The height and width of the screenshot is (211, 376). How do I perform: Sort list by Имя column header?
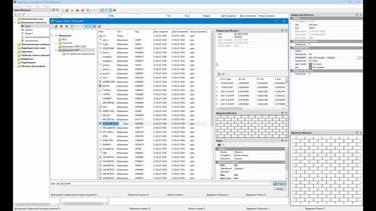pos(101,32)
